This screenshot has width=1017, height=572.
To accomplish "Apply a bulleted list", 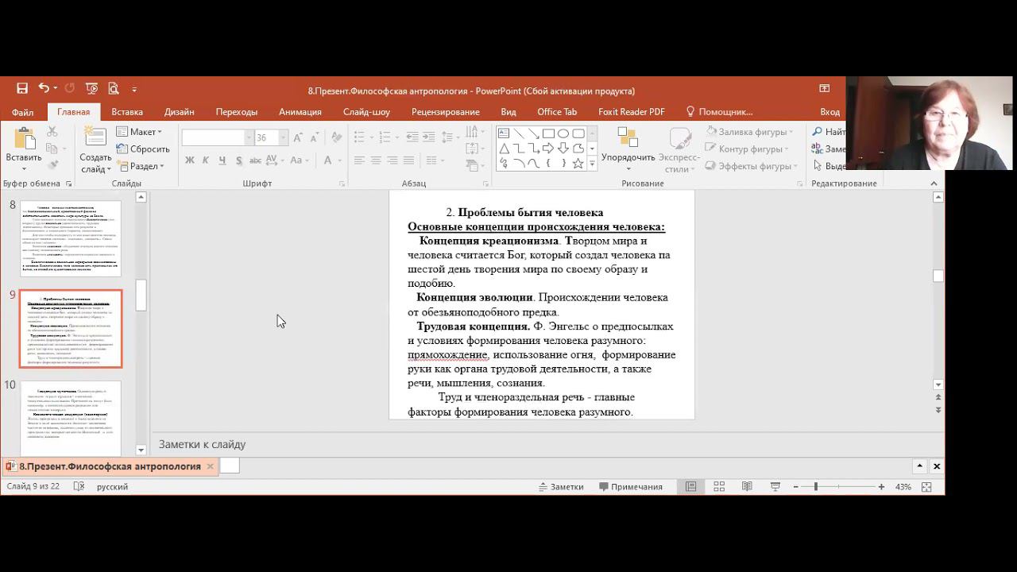I will [x=362, y=137].
